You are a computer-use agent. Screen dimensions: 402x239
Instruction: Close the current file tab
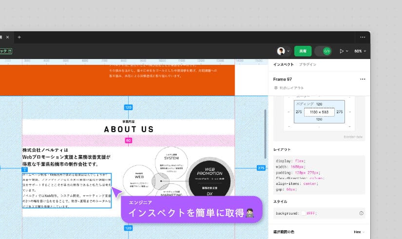[7, 37]
